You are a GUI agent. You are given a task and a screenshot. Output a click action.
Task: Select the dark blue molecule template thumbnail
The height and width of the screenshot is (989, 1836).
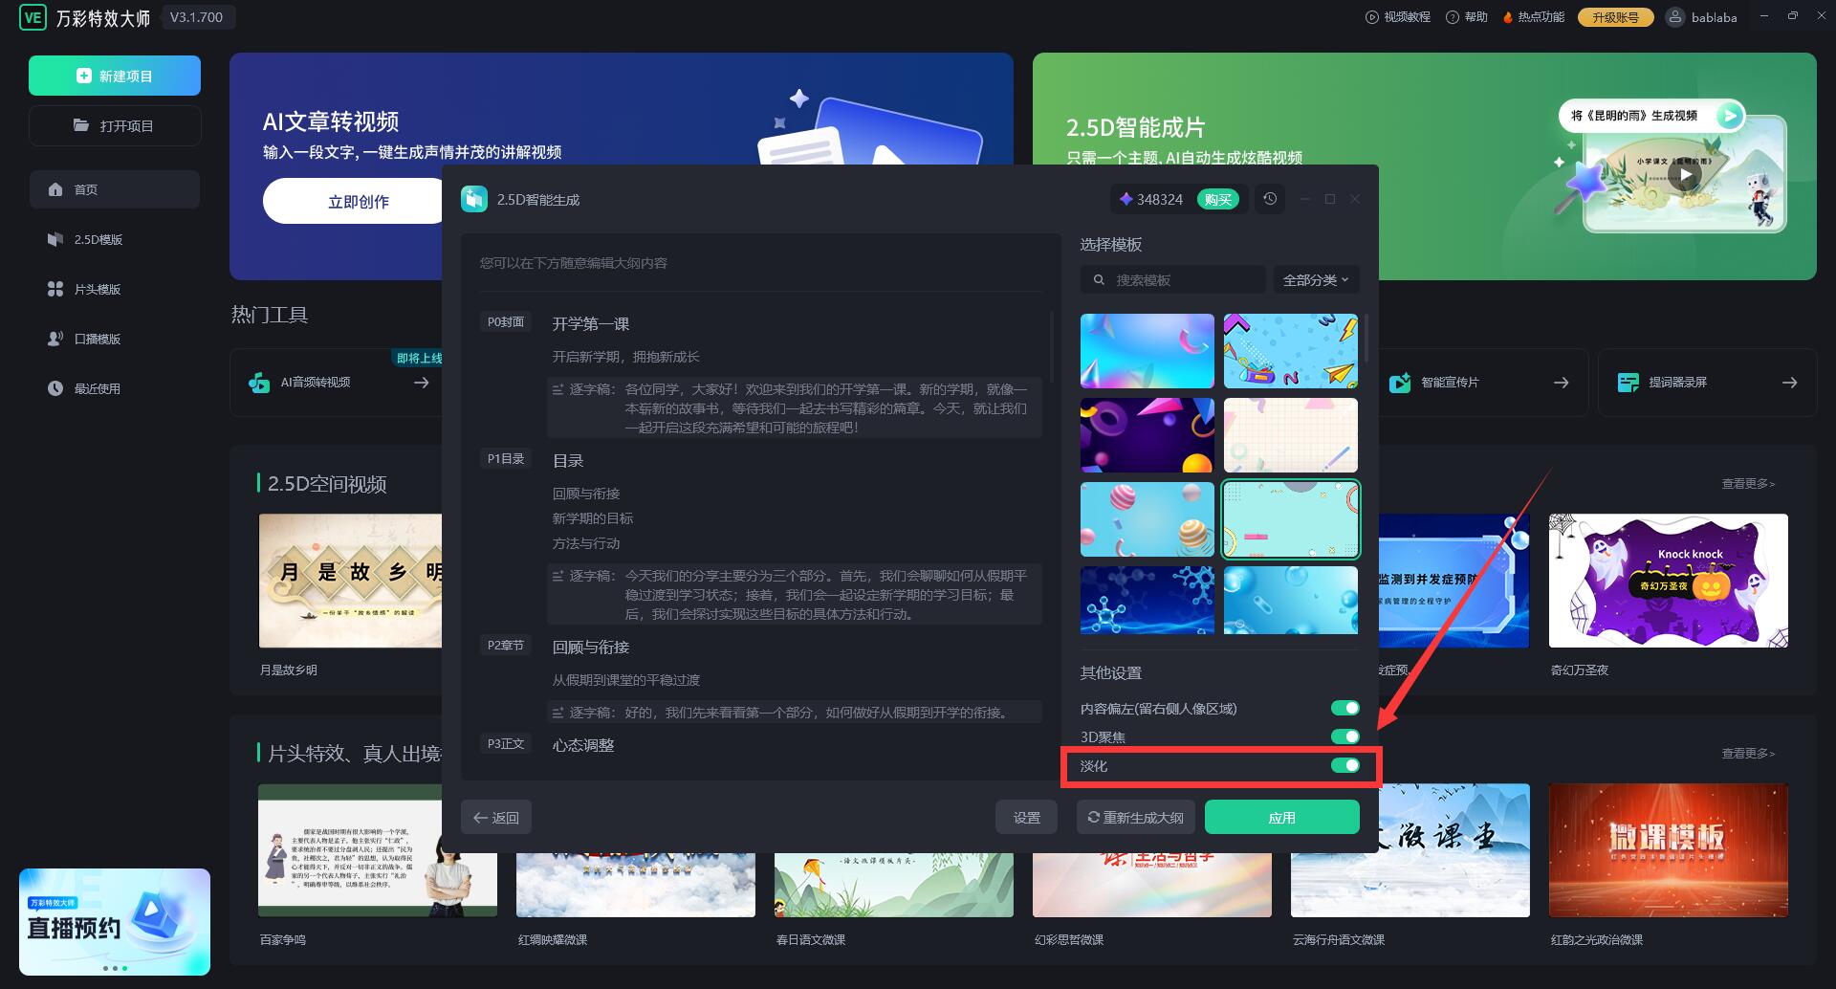coord(1147,601)
